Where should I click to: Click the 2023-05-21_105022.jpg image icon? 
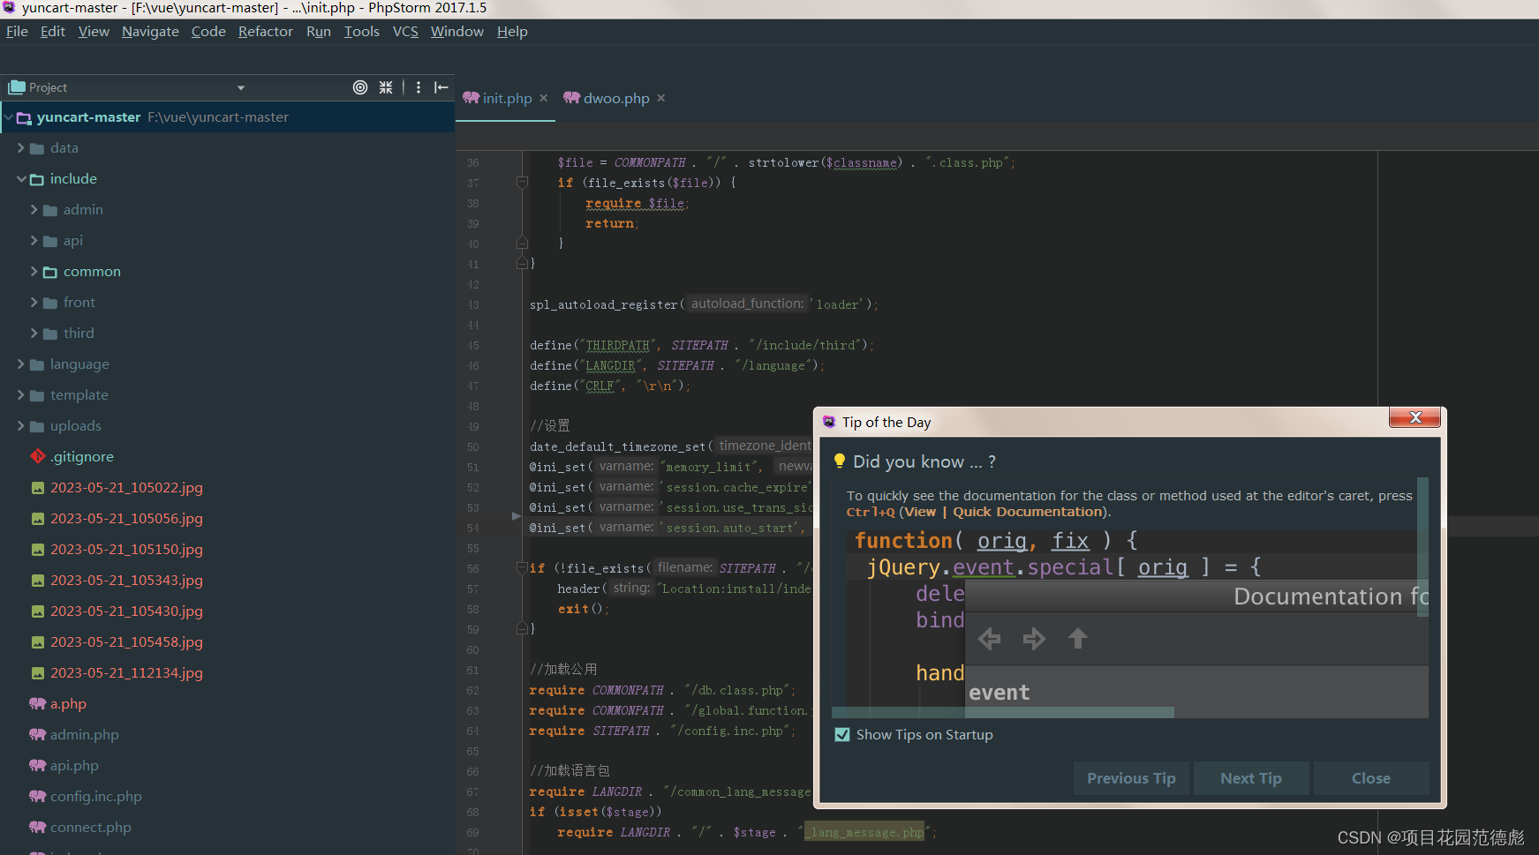(x=38, y=488)
